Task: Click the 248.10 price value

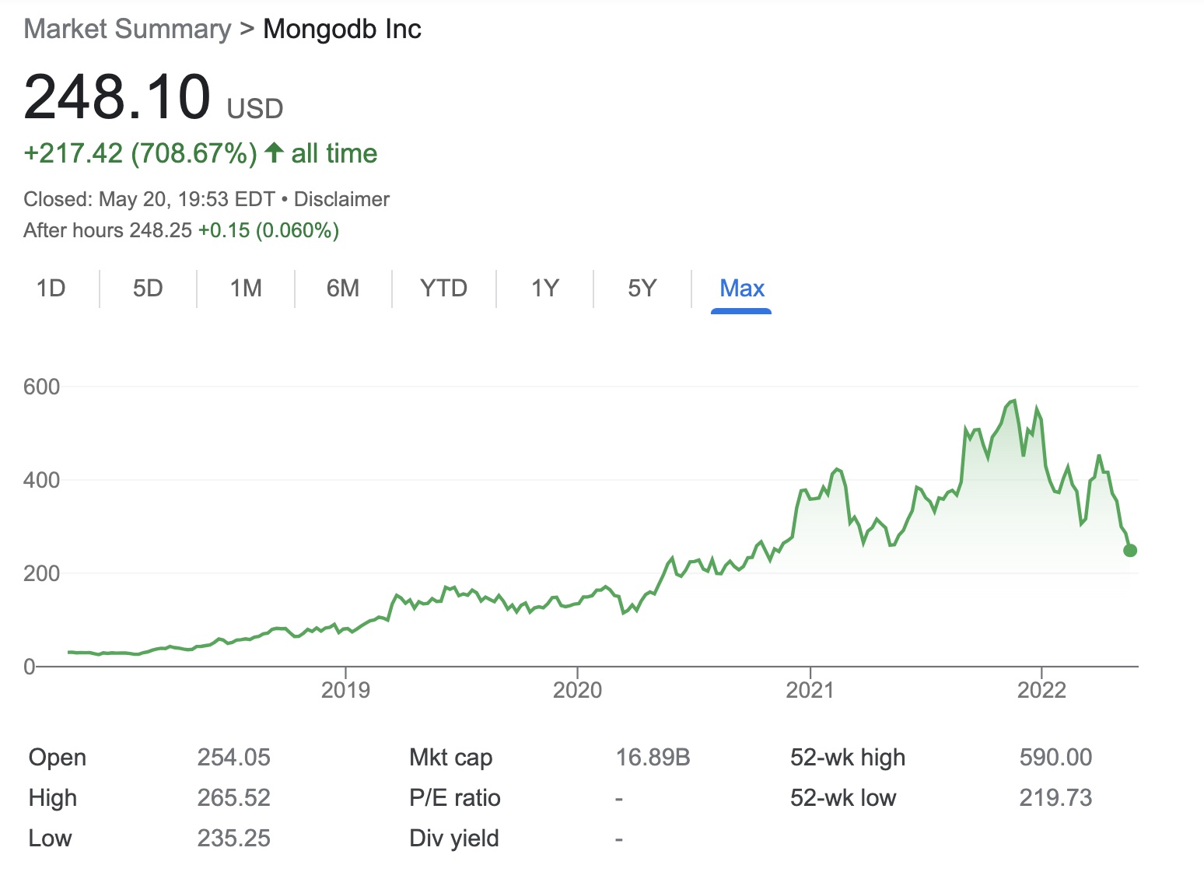Action: (117, 97)
